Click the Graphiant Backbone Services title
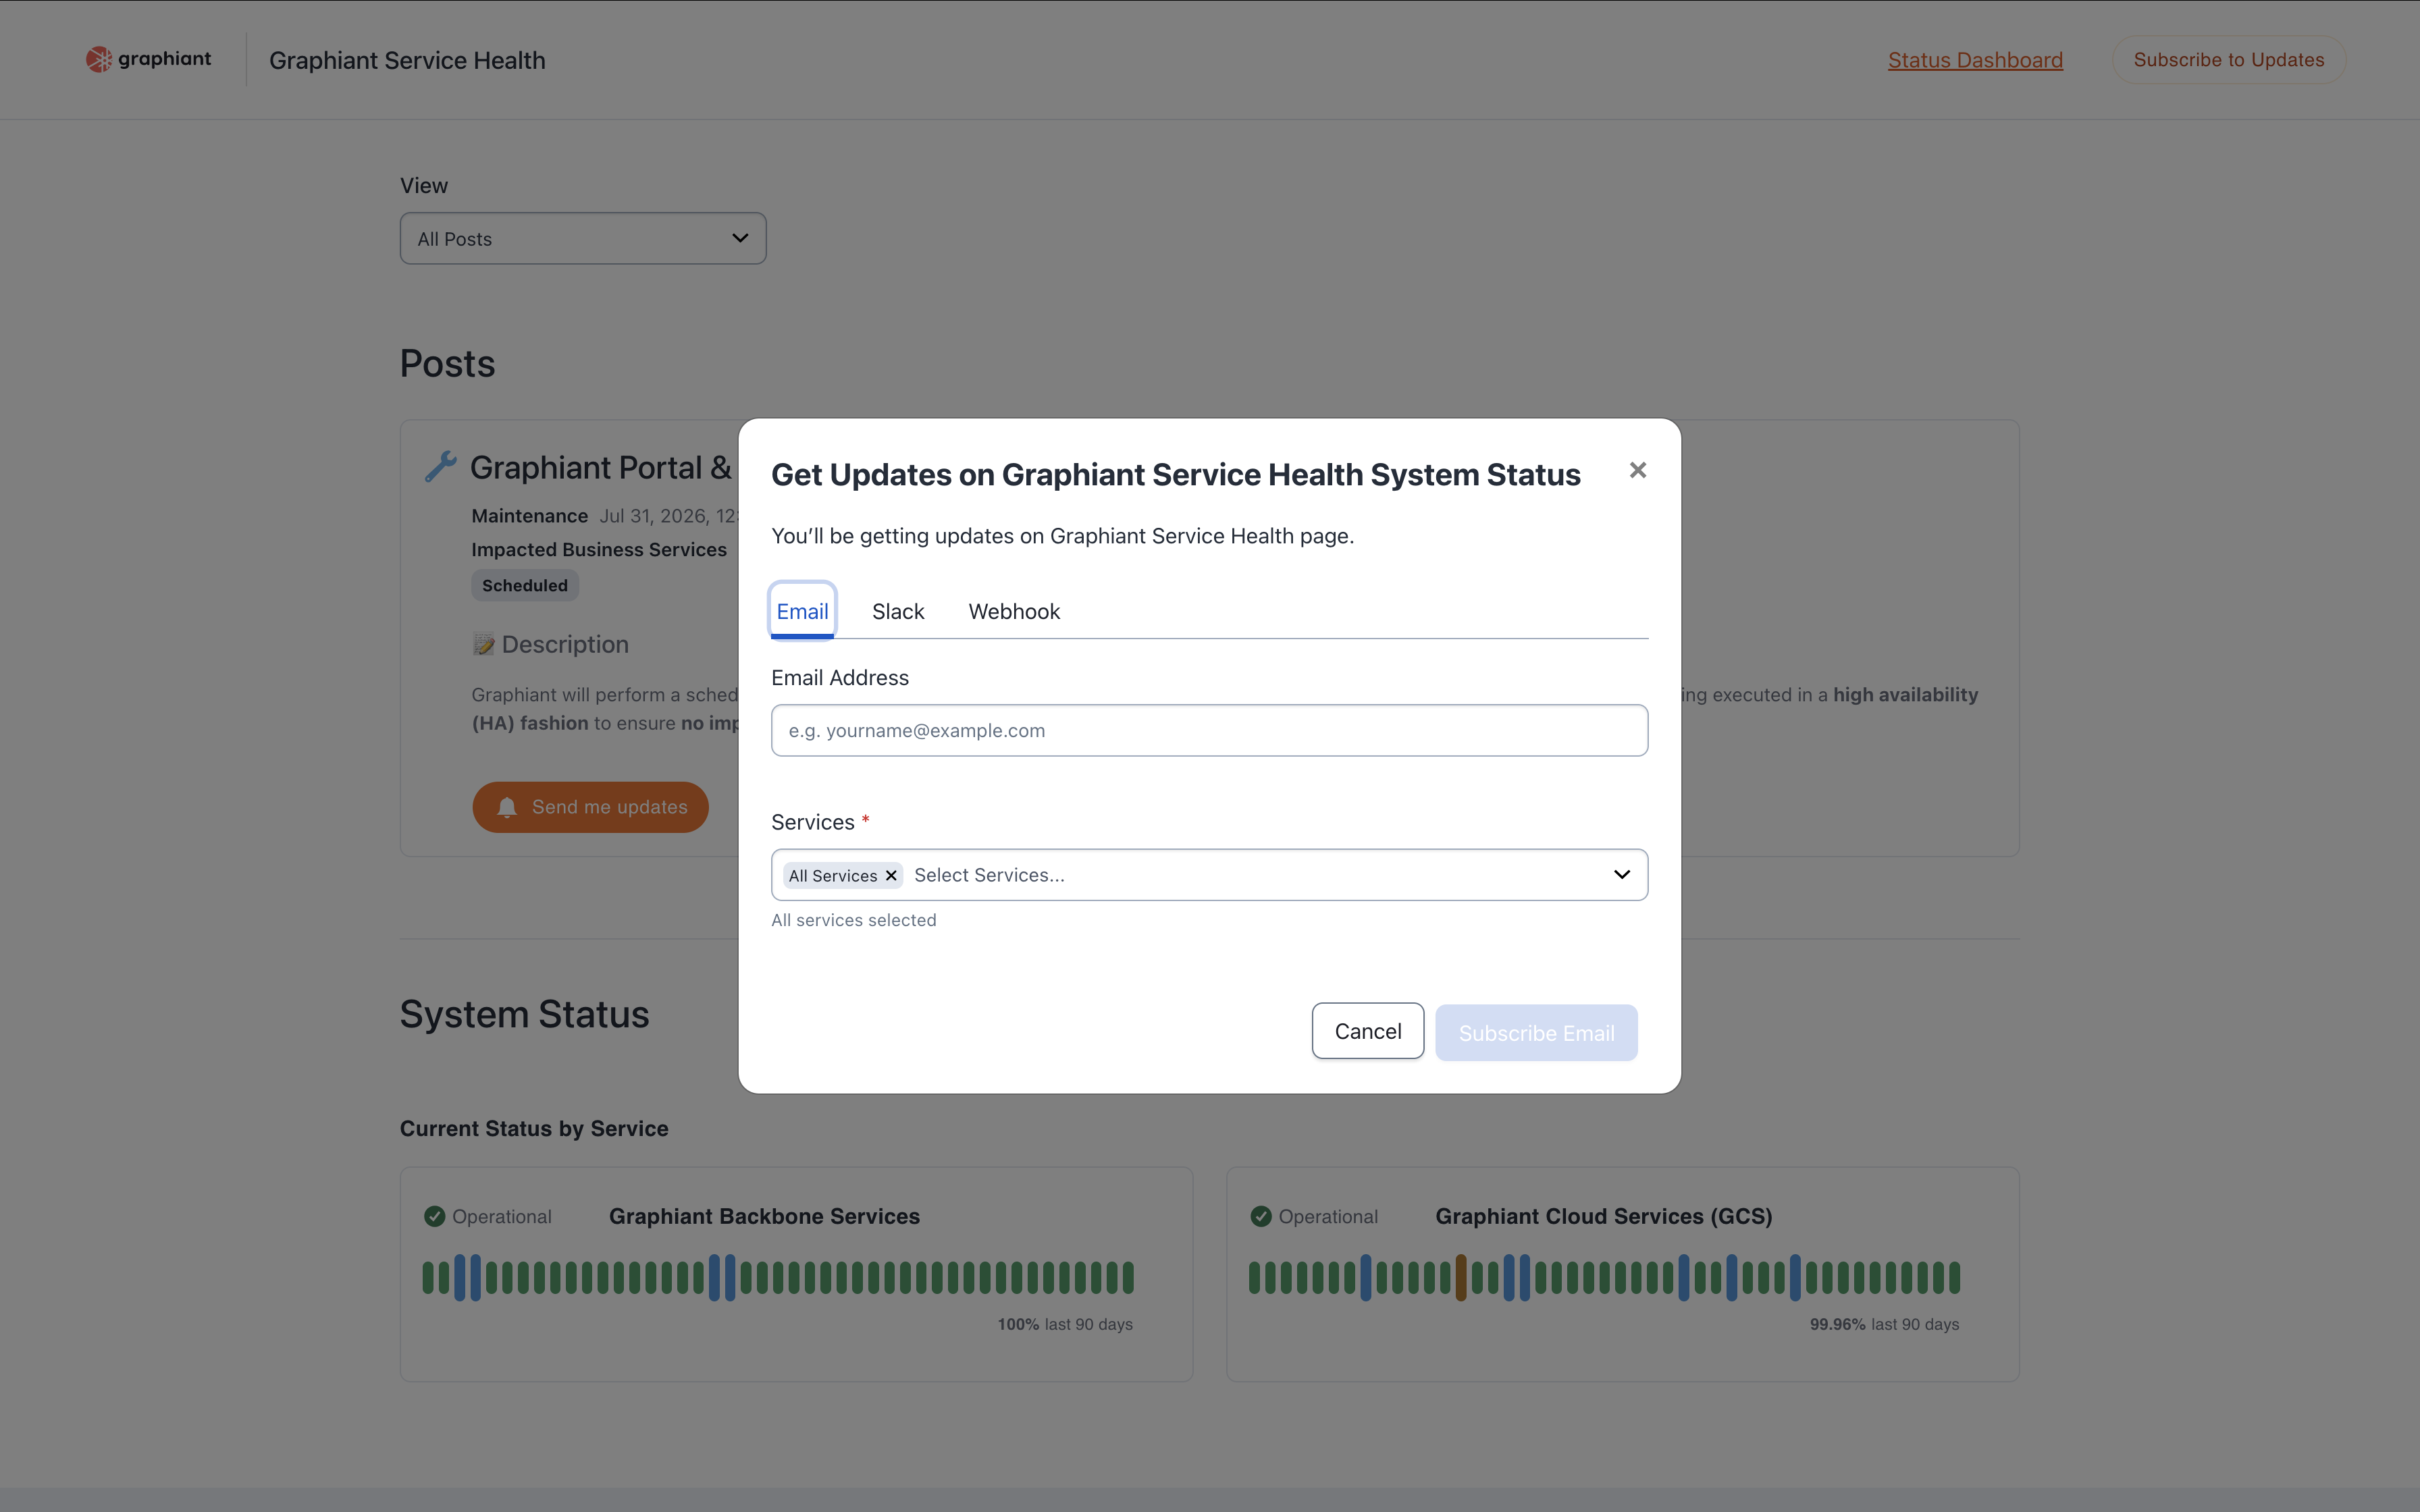 pyautogui.click(x=764, y=1216)
